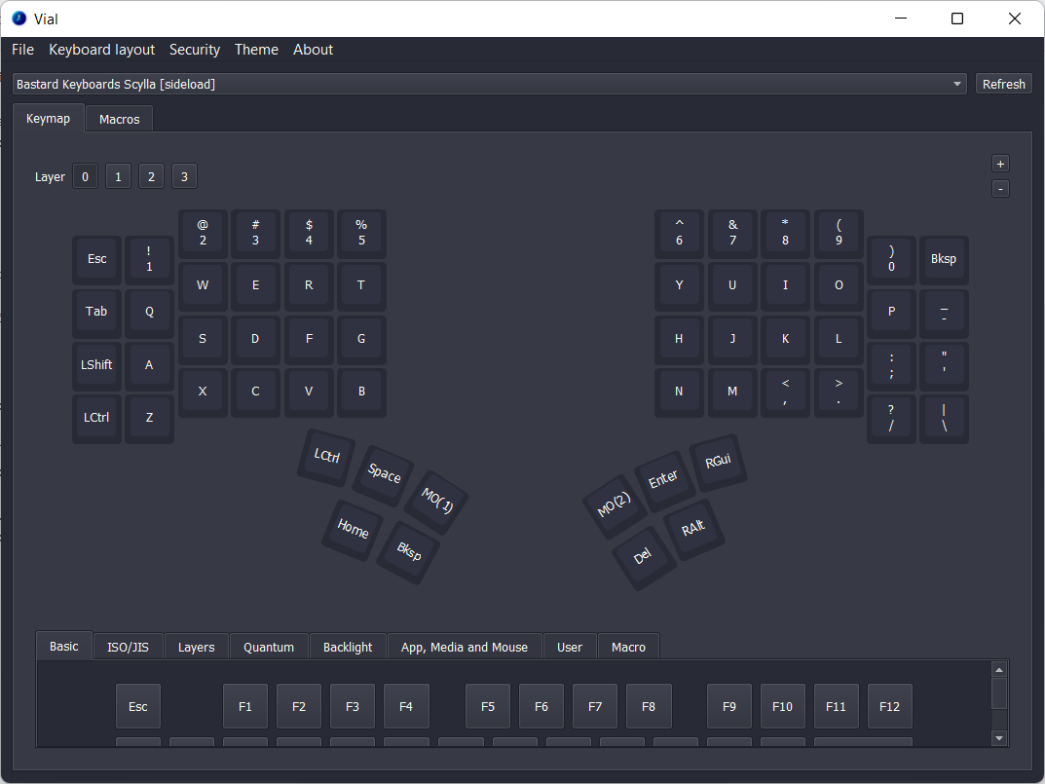This screenshot has height=784, width=1045.
Task: Switch to the Backlight keycode tab
Action: pos(348,647)
